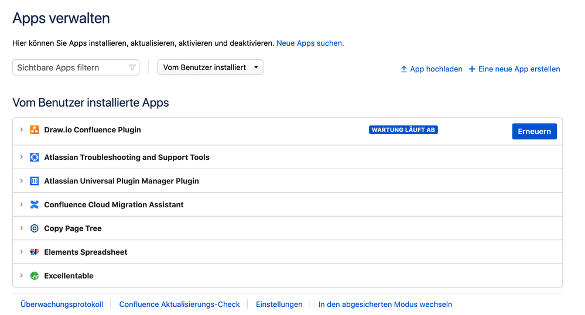Open the Neue Apps suchen link
585x315 pixels.
coord(310,43)
